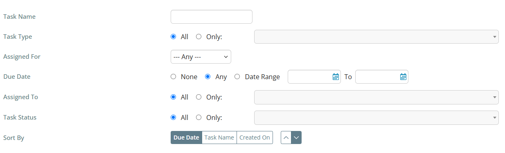Open the Task Status selection dropdown
Viewport: 505px width, 153px height.
376,118
